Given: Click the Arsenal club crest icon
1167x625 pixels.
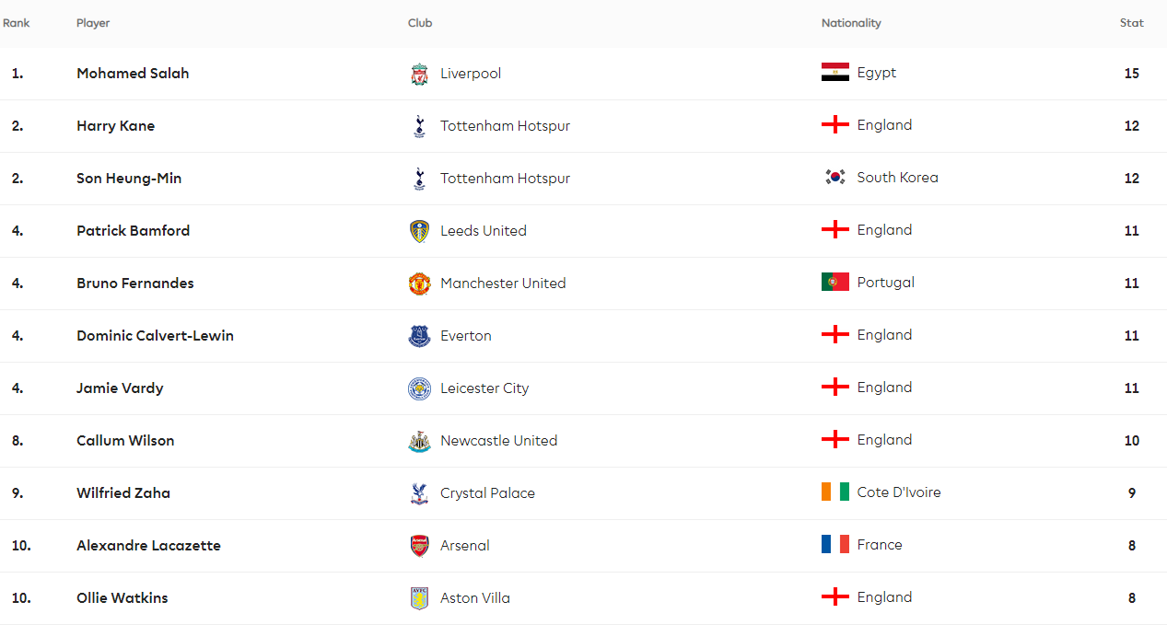Looking at the screenshot, I should coord(419,546).
